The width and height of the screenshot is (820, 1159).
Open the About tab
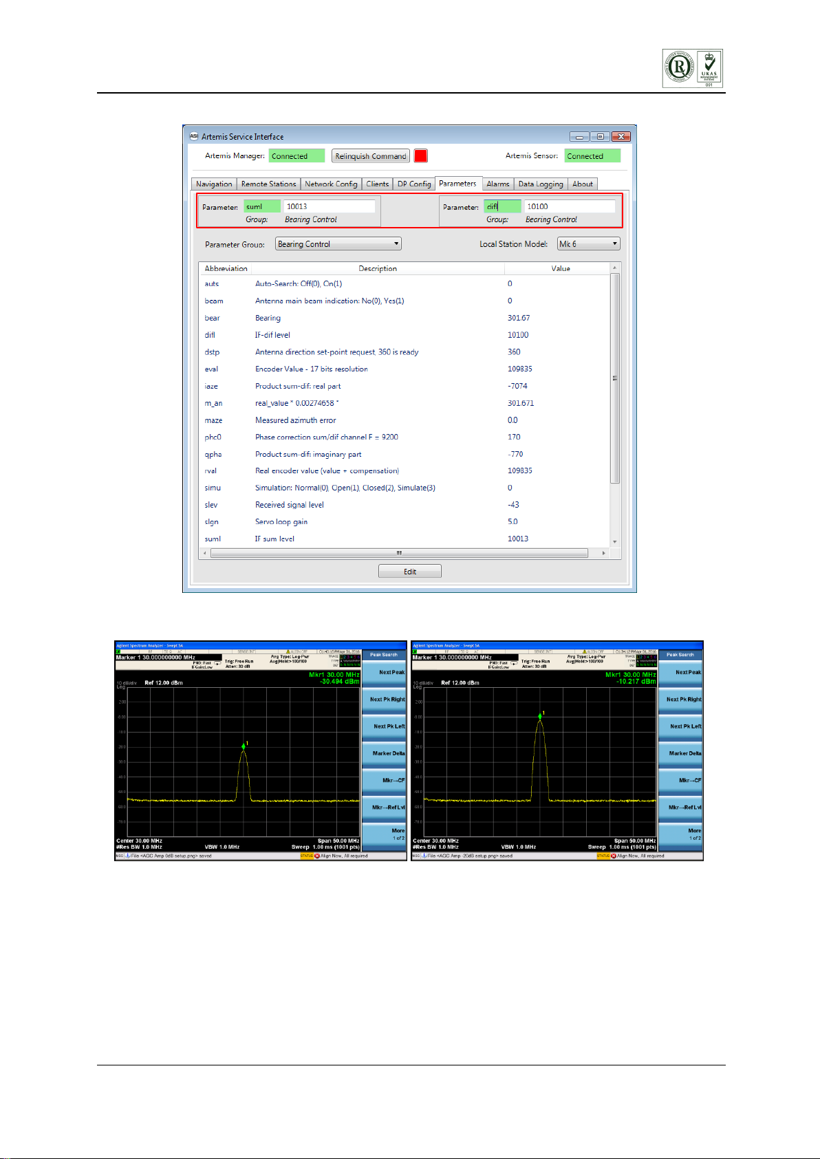583,184
